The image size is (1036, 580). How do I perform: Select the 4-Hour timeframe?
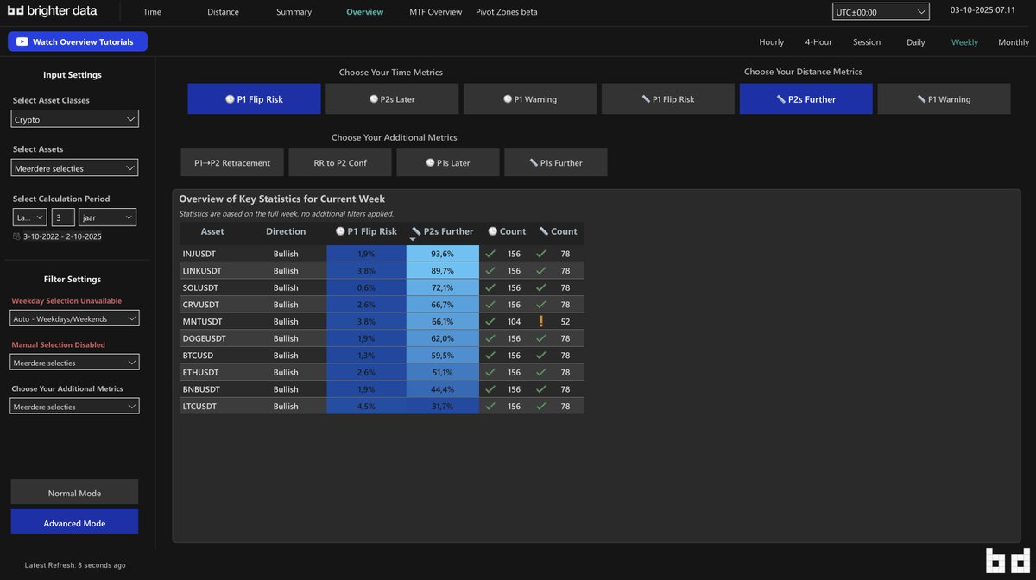click(818, 42)
